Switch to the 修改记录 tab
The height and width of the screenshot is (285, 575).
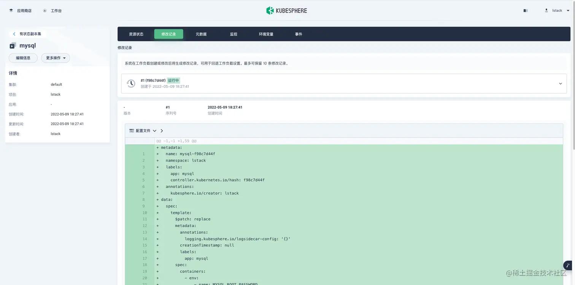pyautogui.click(x=168, y=34)
